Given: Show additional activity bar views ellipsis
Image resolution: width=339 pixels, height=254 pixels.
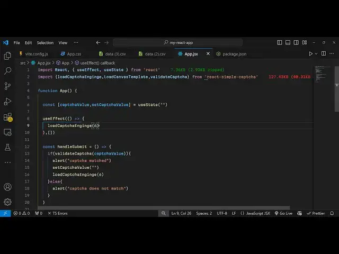Looking at the screenshot, I should coord(7,162).
